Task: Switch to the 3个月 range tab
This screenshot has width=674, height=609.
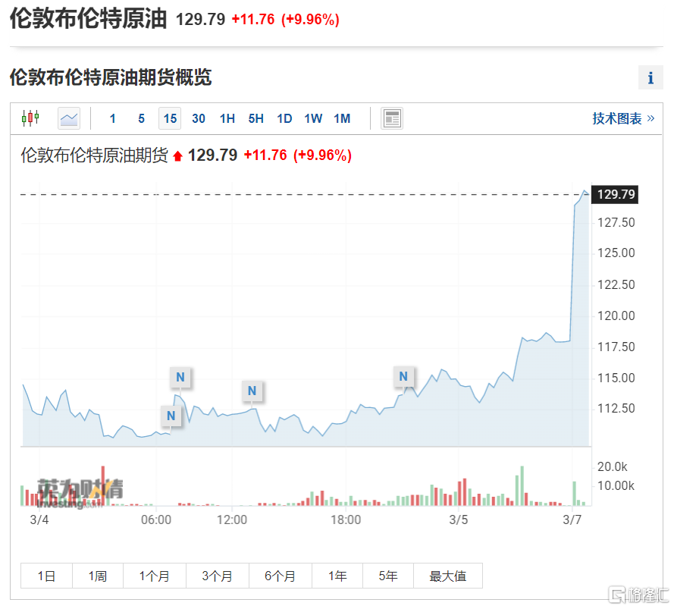Action: [x=217, y=576]
